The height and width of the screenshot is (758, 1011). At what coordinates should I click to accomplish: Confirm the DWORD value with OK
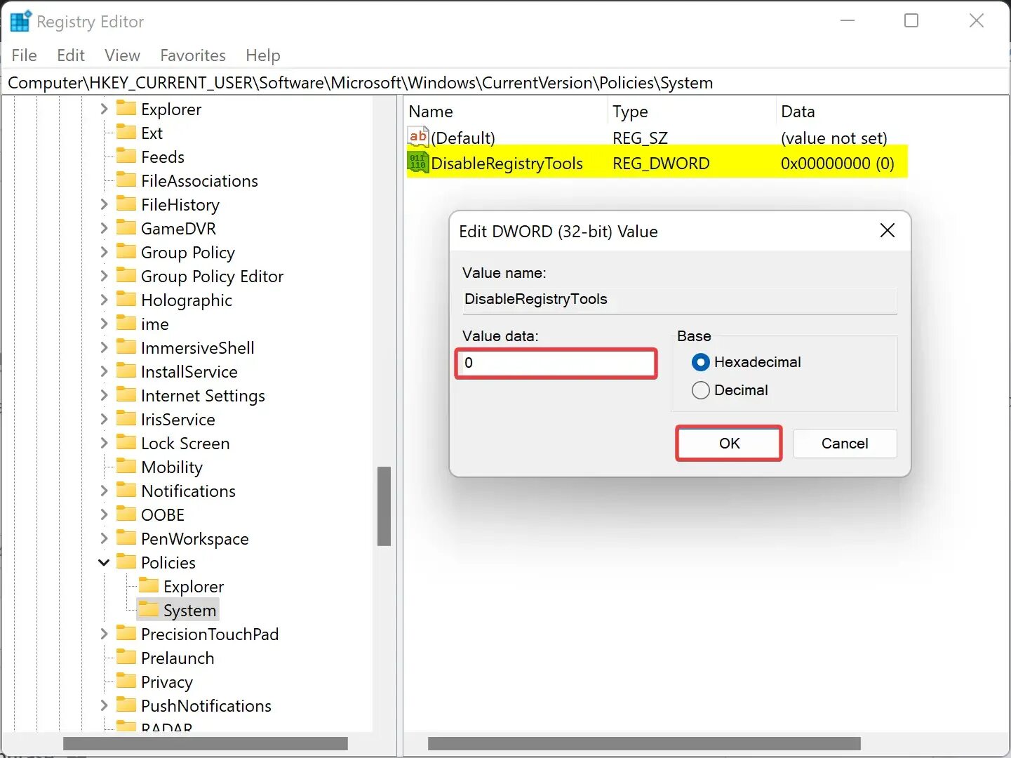729,443
